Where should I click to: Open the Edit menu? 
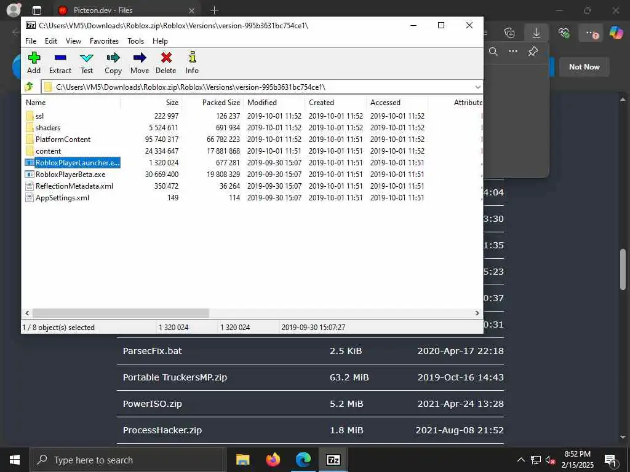[x=50, y=41]
